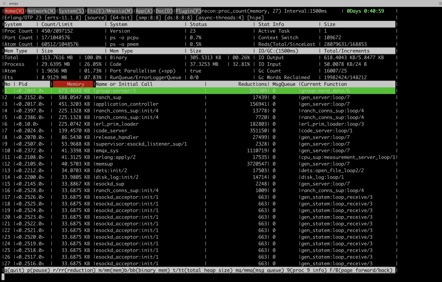The width and height of the screenshot is (442, 282).
Task: Select the ranch_sup process row
Action: 200,97
